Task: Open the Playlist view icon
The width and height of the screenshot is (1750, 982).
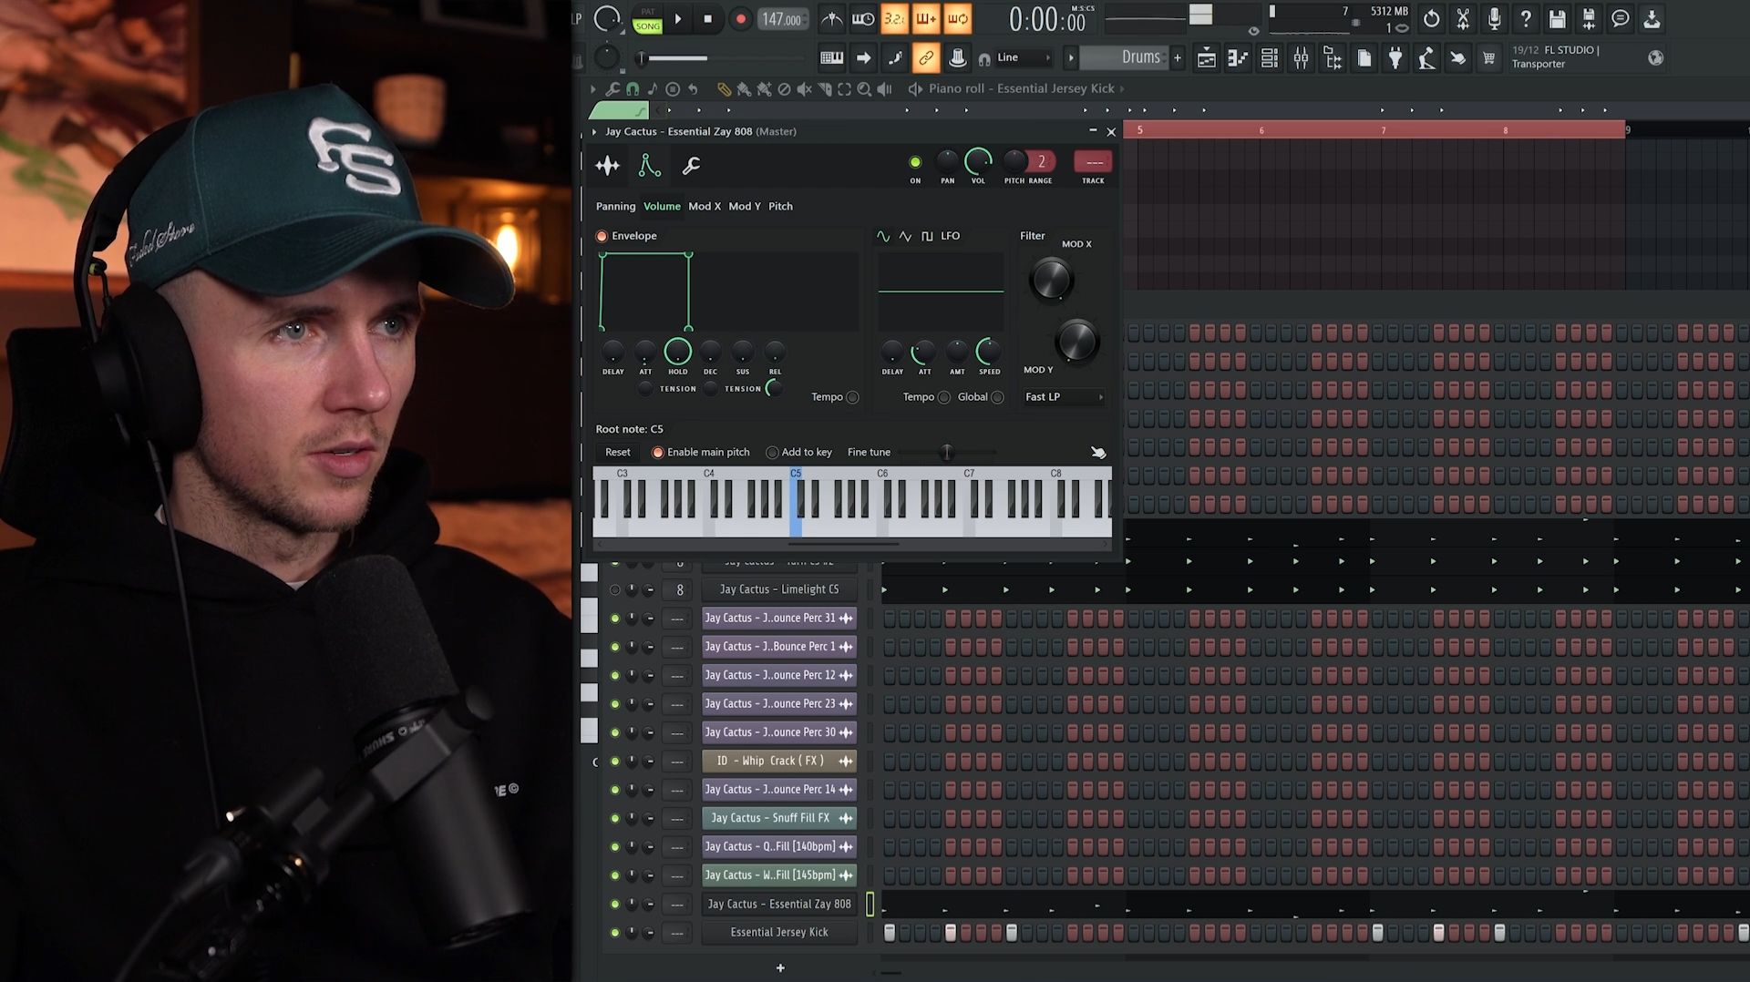Action: pyautogui.click(x=1206, y=58)
